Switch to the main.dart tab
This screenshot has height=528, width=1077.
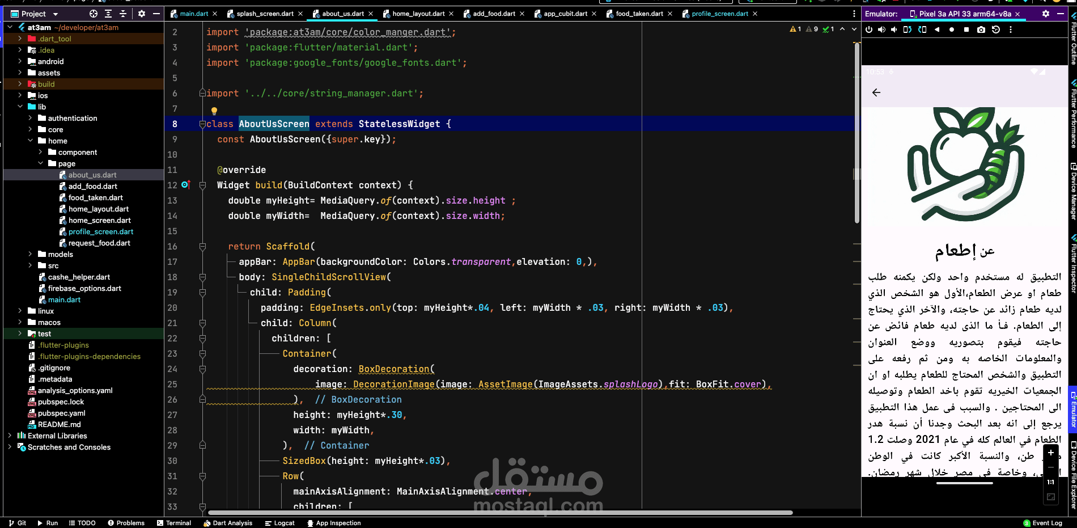tap(194, 14)
